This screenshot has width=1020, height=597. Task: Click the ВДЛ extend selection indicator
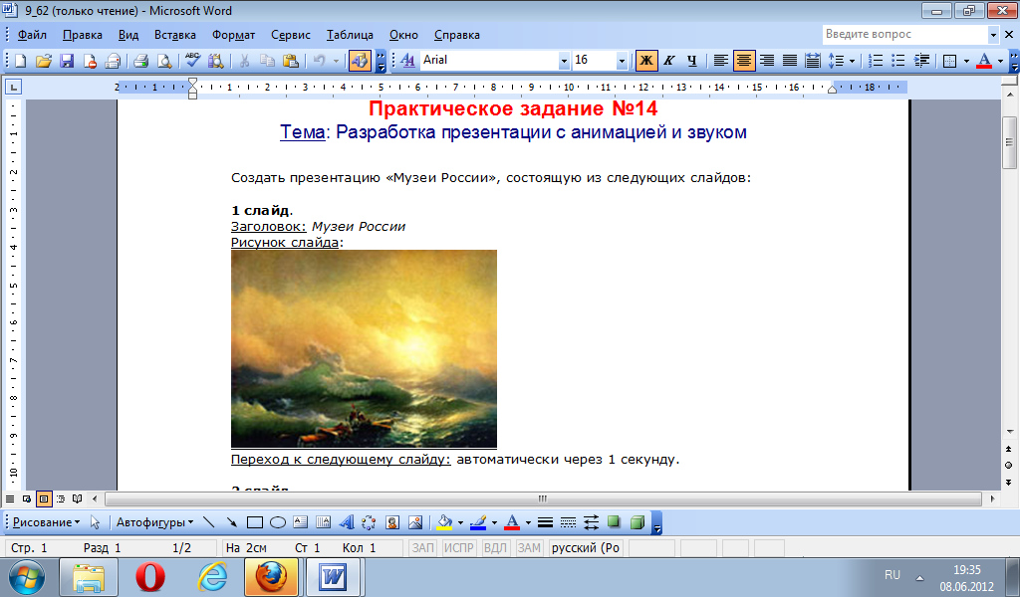coord(495,547)
